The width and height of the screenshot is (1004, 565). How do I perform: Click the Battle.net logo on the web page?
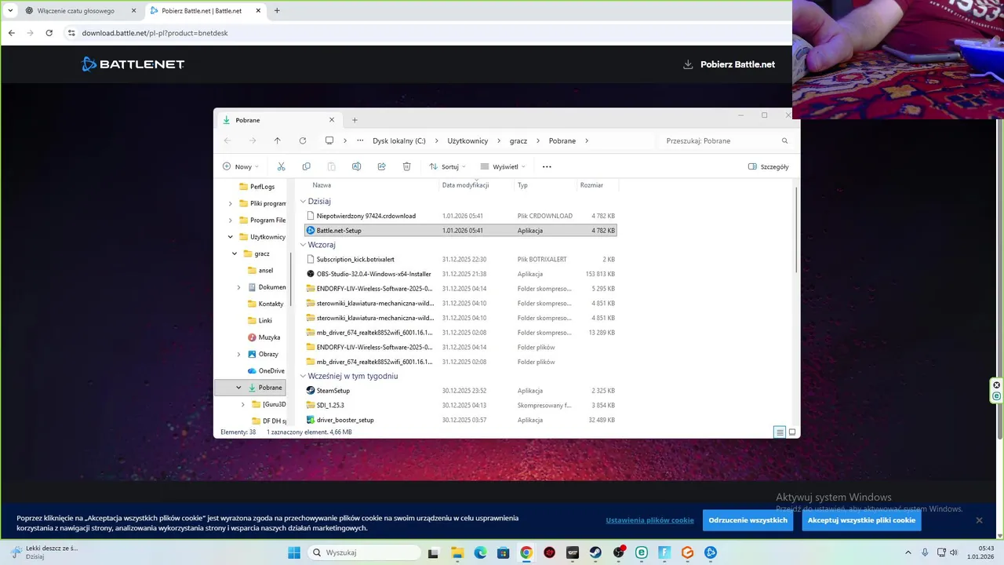133,64
